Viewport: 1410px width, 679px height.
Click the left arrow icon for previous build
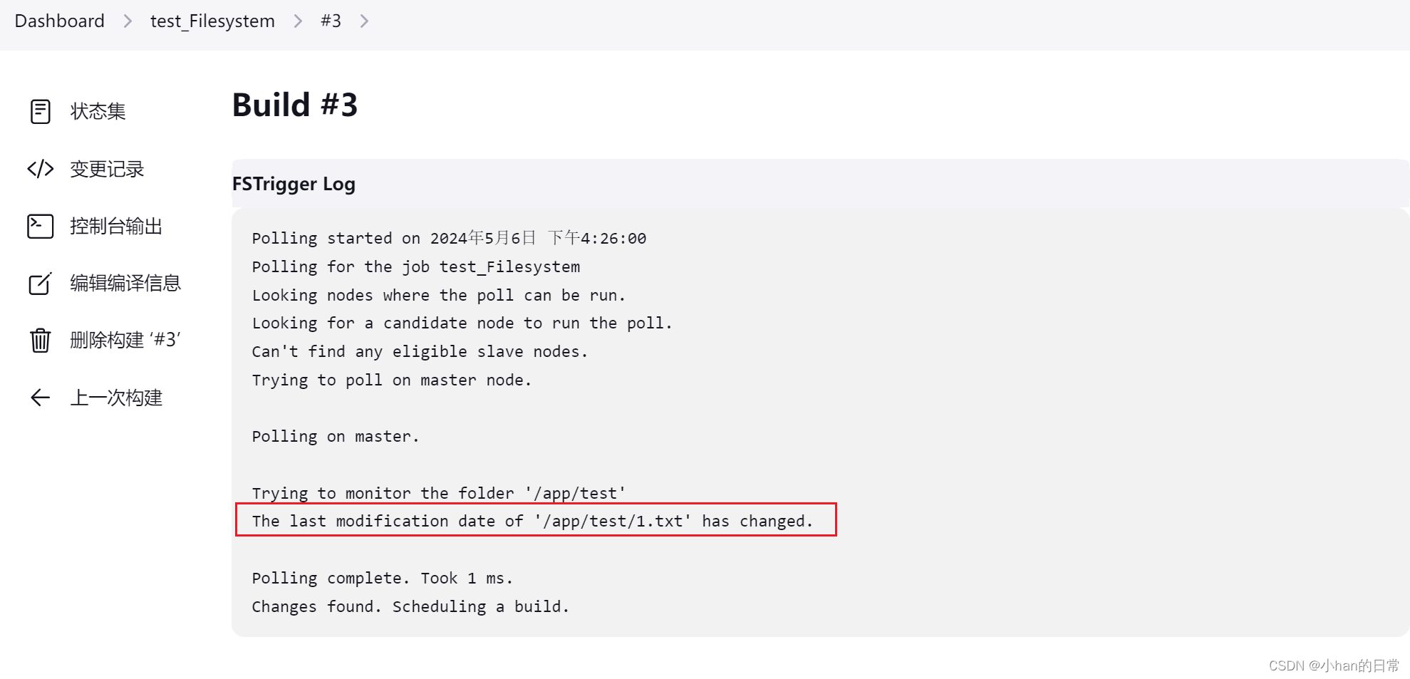tap(40, 397)
